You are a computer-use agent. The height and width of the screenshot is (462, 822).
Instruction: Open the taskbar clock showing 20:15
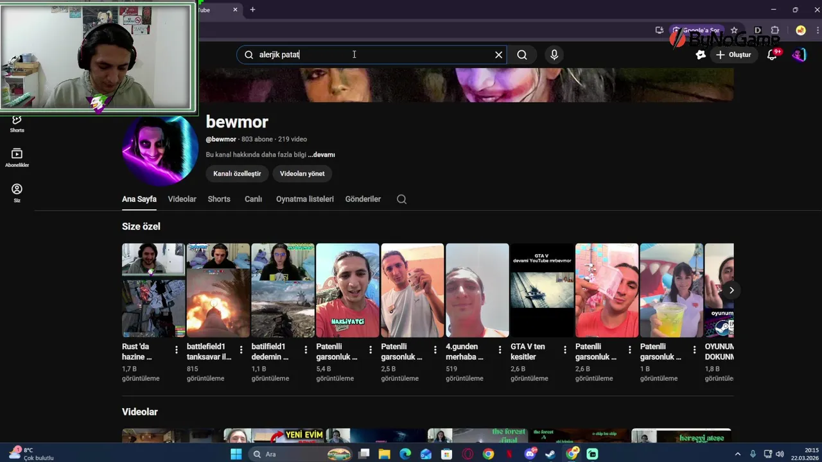tap(804, 454)
